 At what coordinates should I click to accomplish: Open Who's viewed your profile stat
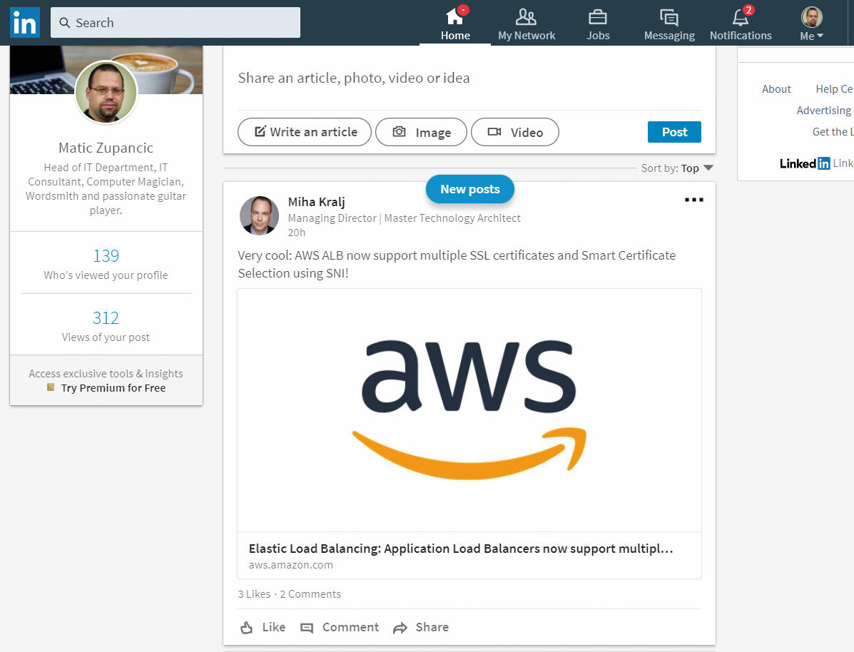pyautogui.click(x=106, y=264)
